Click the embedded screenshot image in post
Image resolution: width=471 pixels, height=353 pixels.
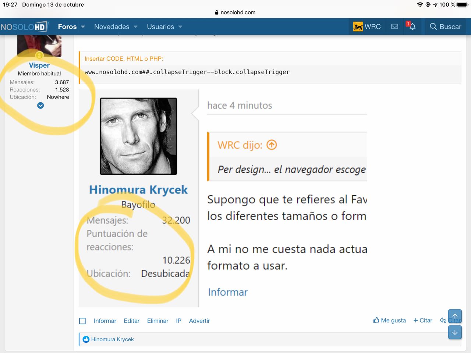coord(223,198)
